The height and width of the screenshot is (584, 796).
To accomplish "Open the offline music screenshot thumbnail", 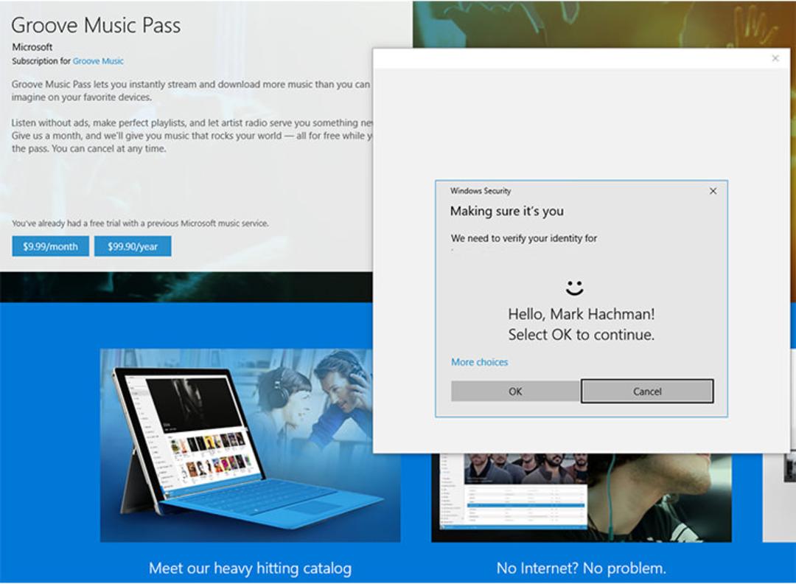I will pyautogui.click(x=582, y=498).
